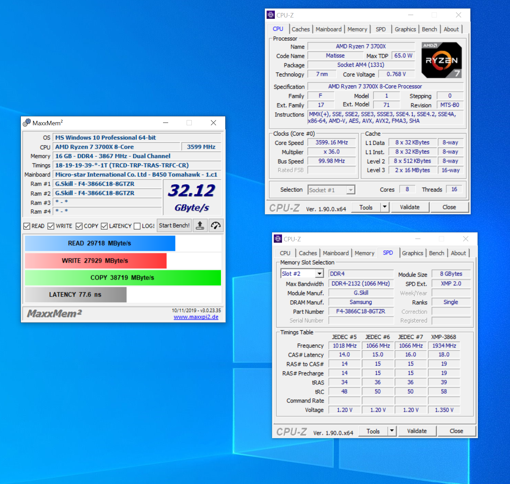This screenshot has width=510, height=484.
Task: Open the Socket #1 selection dropdown
Action: coord(351,190)
